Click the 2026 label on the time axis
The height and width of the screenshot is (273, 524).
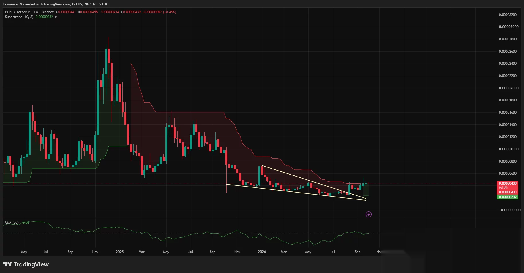[262, 252]
